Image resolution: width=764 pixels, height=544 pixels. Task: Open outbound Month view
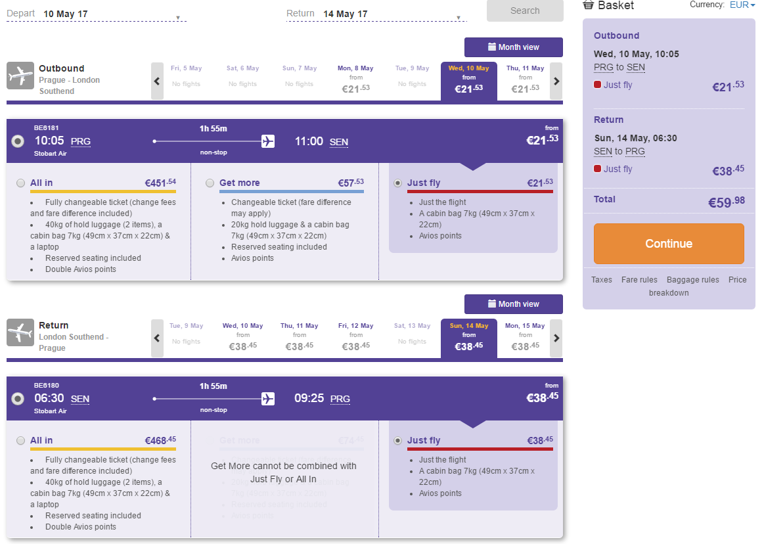pyautogui.click(x=514, y=47)
